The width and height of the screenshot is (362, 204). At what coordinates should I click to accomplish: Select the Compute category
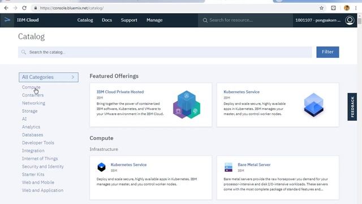[31, 87]
